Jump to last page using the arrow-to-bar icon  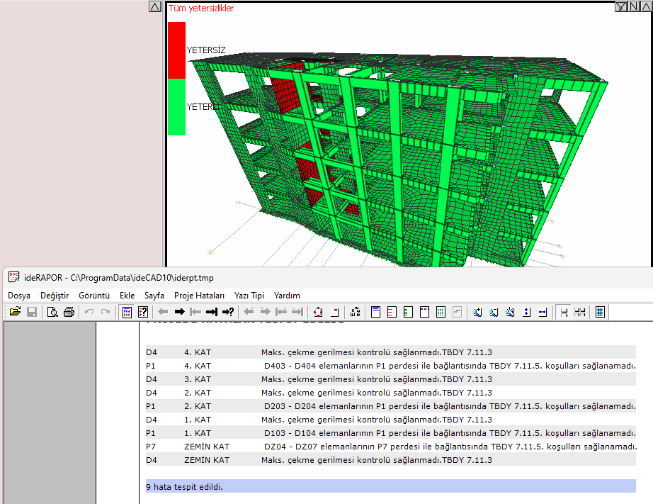point(212,312)
